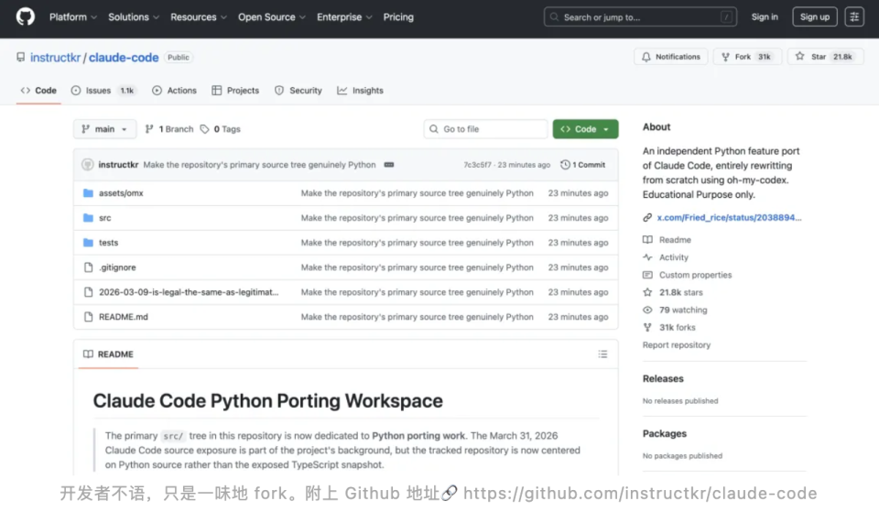Click the commit message ellipsis icon
The width and height of the screenshot is (879, 512).
click(x=389, y=165)
